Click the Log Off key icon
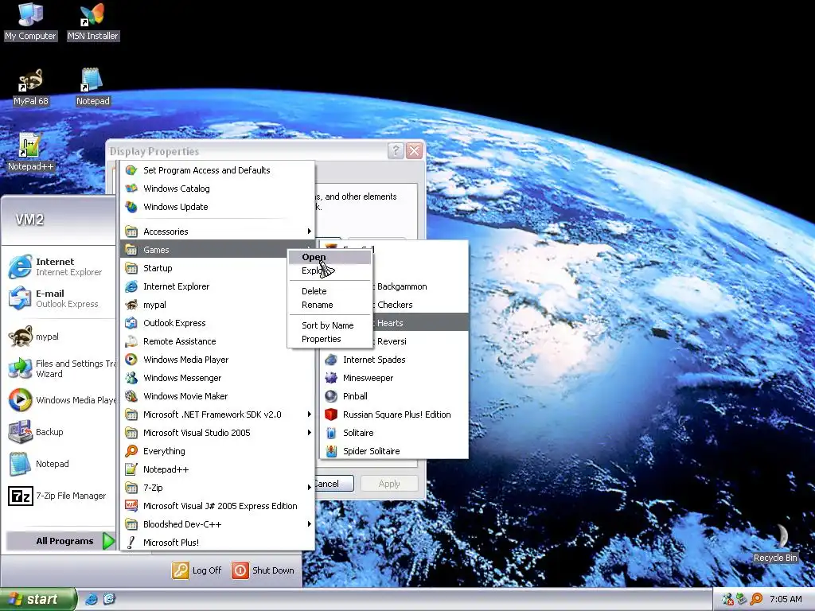This screenshot has width=815, height=611. [181, 570]
